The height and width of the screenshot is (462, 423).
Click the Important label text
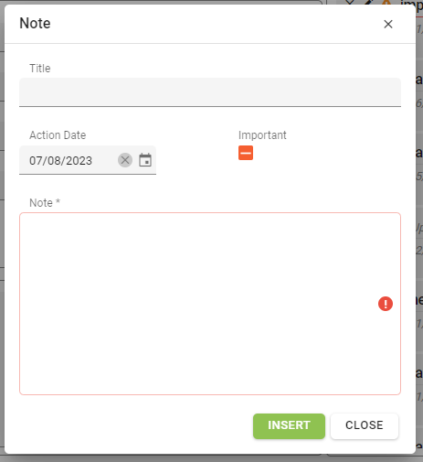pos(262,135)
